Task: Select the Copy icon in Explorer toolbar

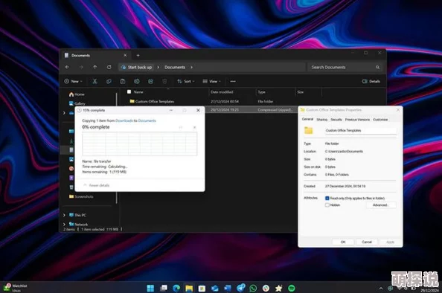Action: tap(109, 81)
